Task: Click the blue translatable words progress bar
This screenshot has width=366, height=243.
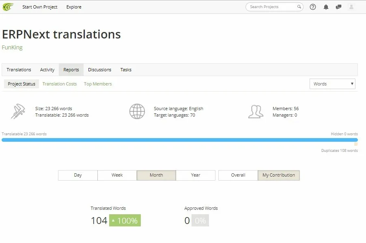Action: [179, 140]
